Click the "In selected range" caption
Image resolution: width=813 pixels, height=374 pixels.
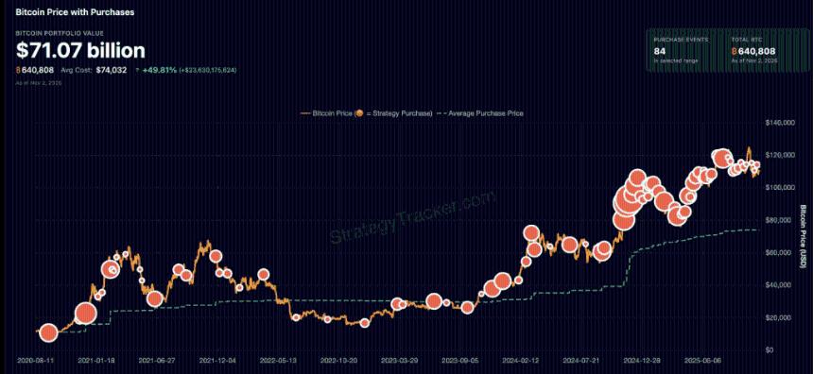pos(676,61)
